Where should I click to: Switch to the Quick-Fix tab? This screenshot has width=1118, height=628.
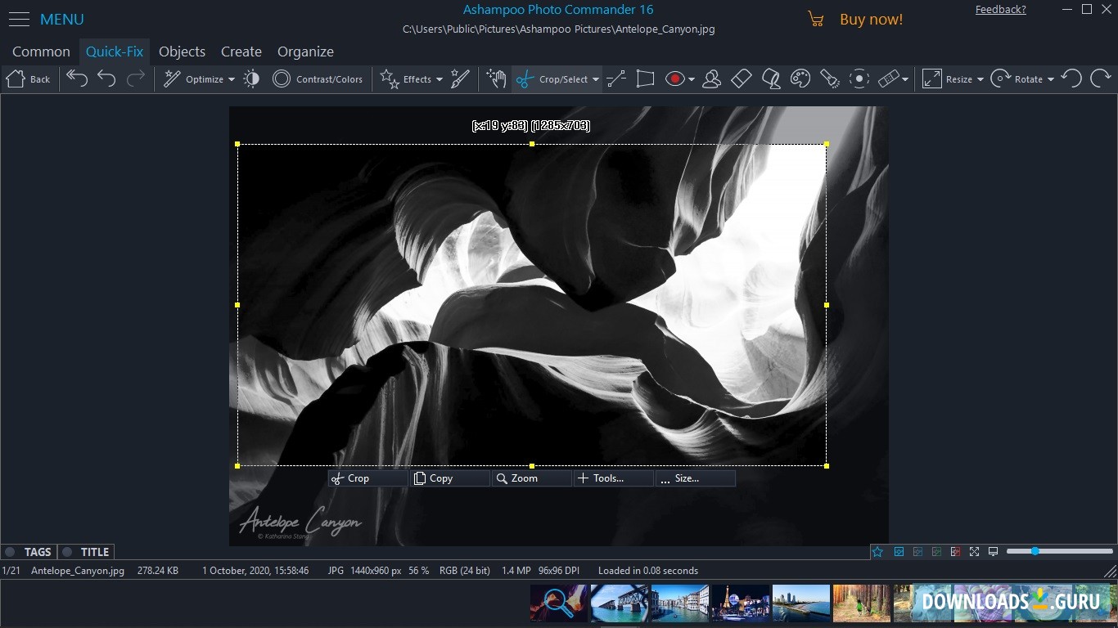[x=115, y=52]
